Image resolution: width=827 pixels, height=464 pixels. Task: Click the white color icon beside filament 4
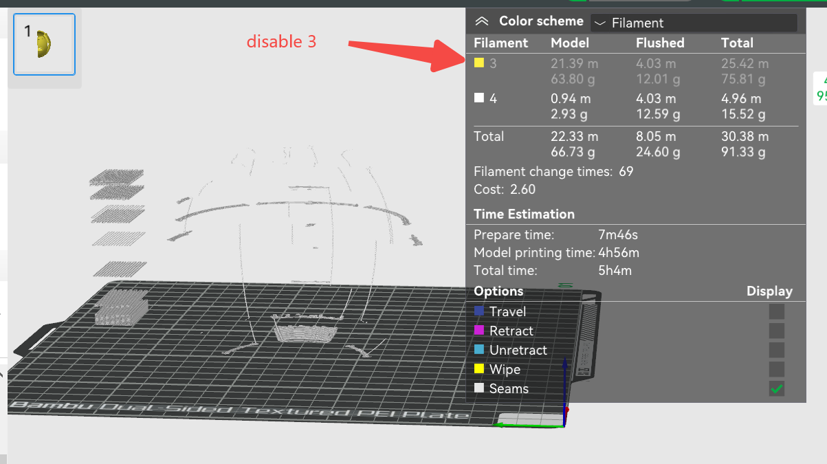point(478,98)
